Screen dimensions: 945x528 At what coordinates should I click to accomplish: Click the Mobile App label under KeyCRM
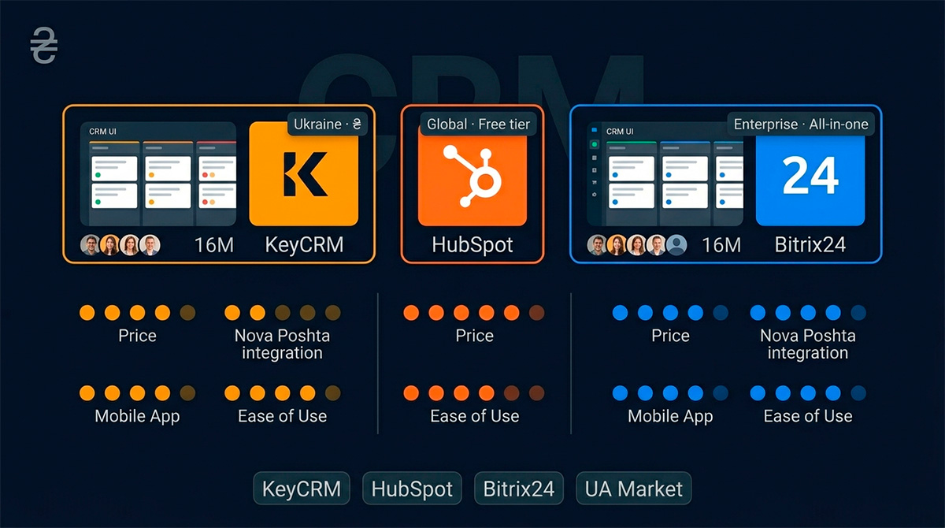pos(137,416)
